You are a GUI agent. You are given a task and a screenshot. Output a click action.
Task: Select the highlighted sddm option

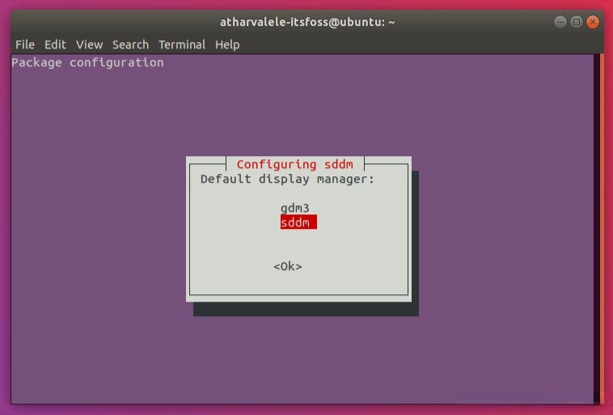point(298,222)
